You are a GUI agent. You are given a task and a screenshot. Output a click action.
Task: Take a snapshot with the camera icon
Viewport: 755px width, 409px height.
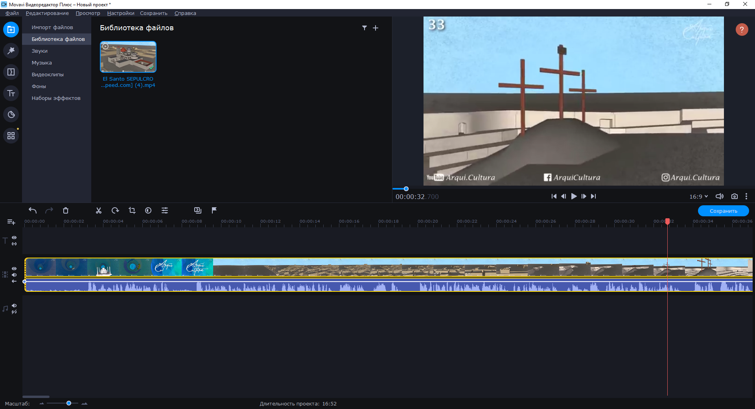tap(735, 196)
